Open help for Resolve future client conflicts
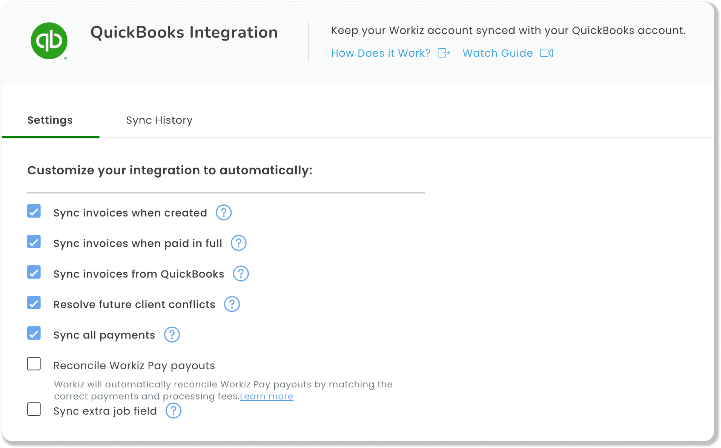This screenshot has height=448, width=721. 232,304
